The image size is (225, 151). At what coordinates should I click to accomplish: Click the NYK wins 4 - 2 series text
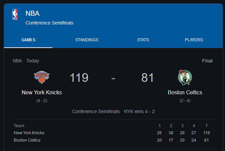pos(139,111)
